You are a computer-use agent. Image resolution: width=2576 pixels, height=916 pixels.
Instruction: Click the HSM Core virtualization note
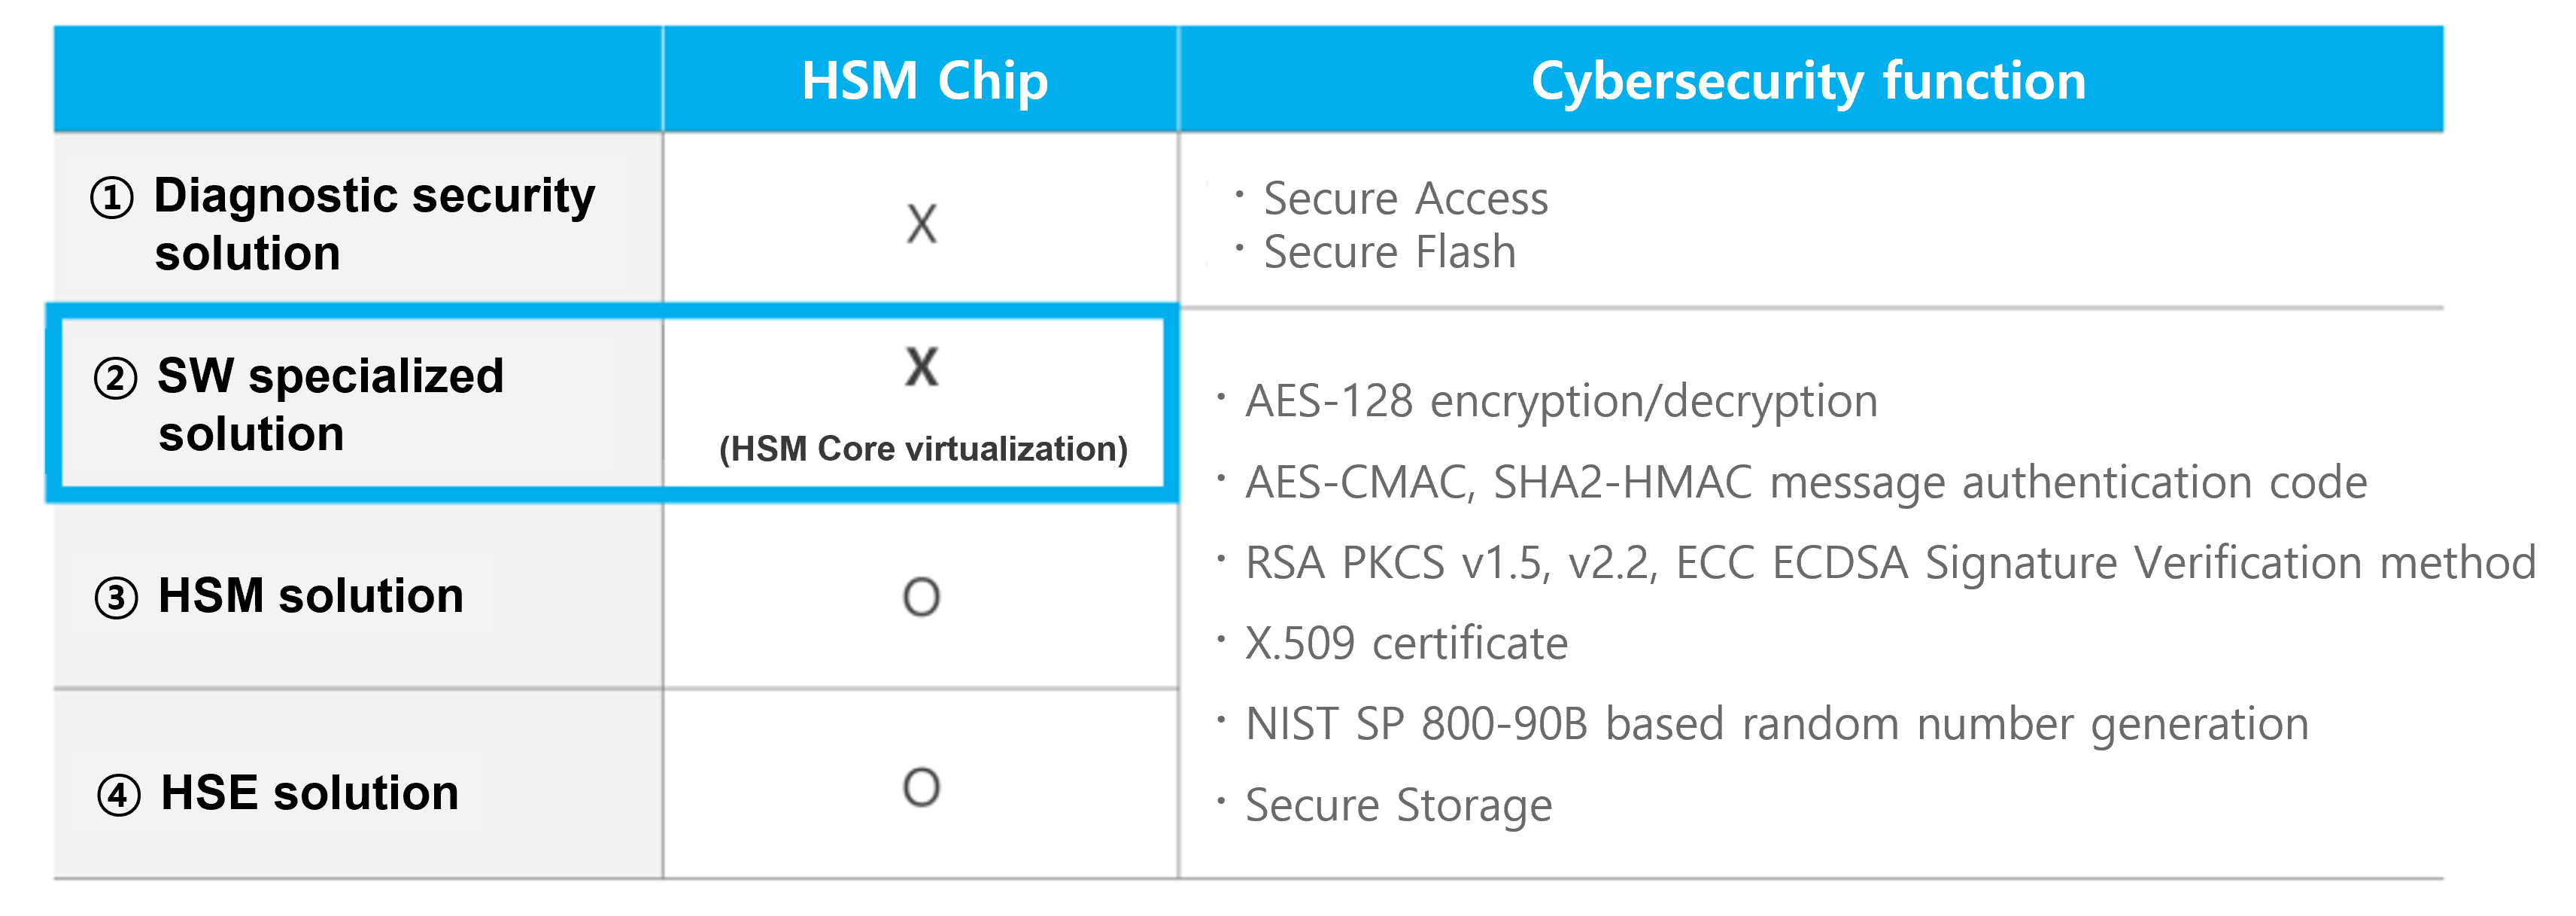point(923,449)
